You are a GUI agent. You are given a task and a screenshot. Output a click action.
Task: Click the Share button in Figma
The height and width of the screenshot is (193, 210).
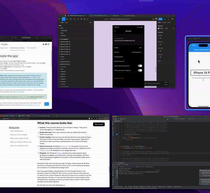tap(160, 19)
